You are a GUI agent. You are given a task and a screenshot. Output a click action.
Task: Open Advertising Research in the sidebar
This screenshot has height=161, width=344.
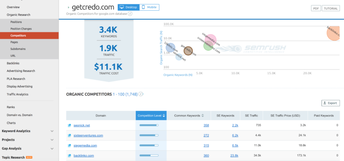click(x=21, y=71)
